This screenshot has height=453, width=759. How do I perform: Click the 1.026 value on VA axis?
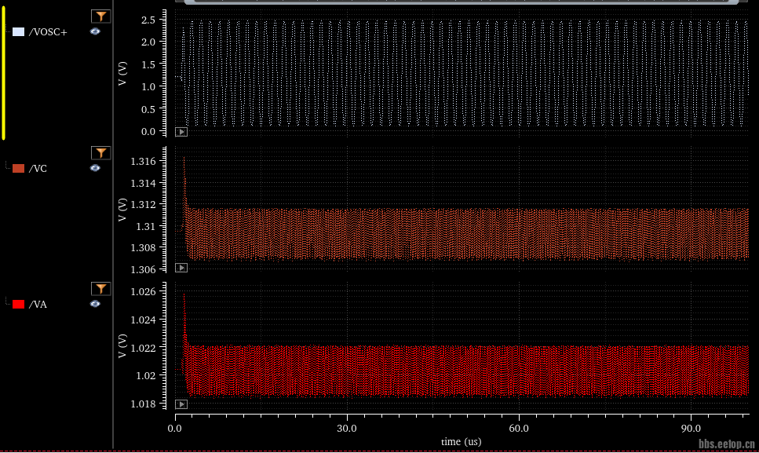tap(144, 291)
